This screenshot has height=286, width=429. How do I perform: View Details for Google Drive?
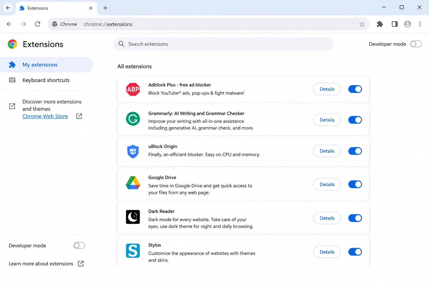pyautogui.click(x=327, y=184)
